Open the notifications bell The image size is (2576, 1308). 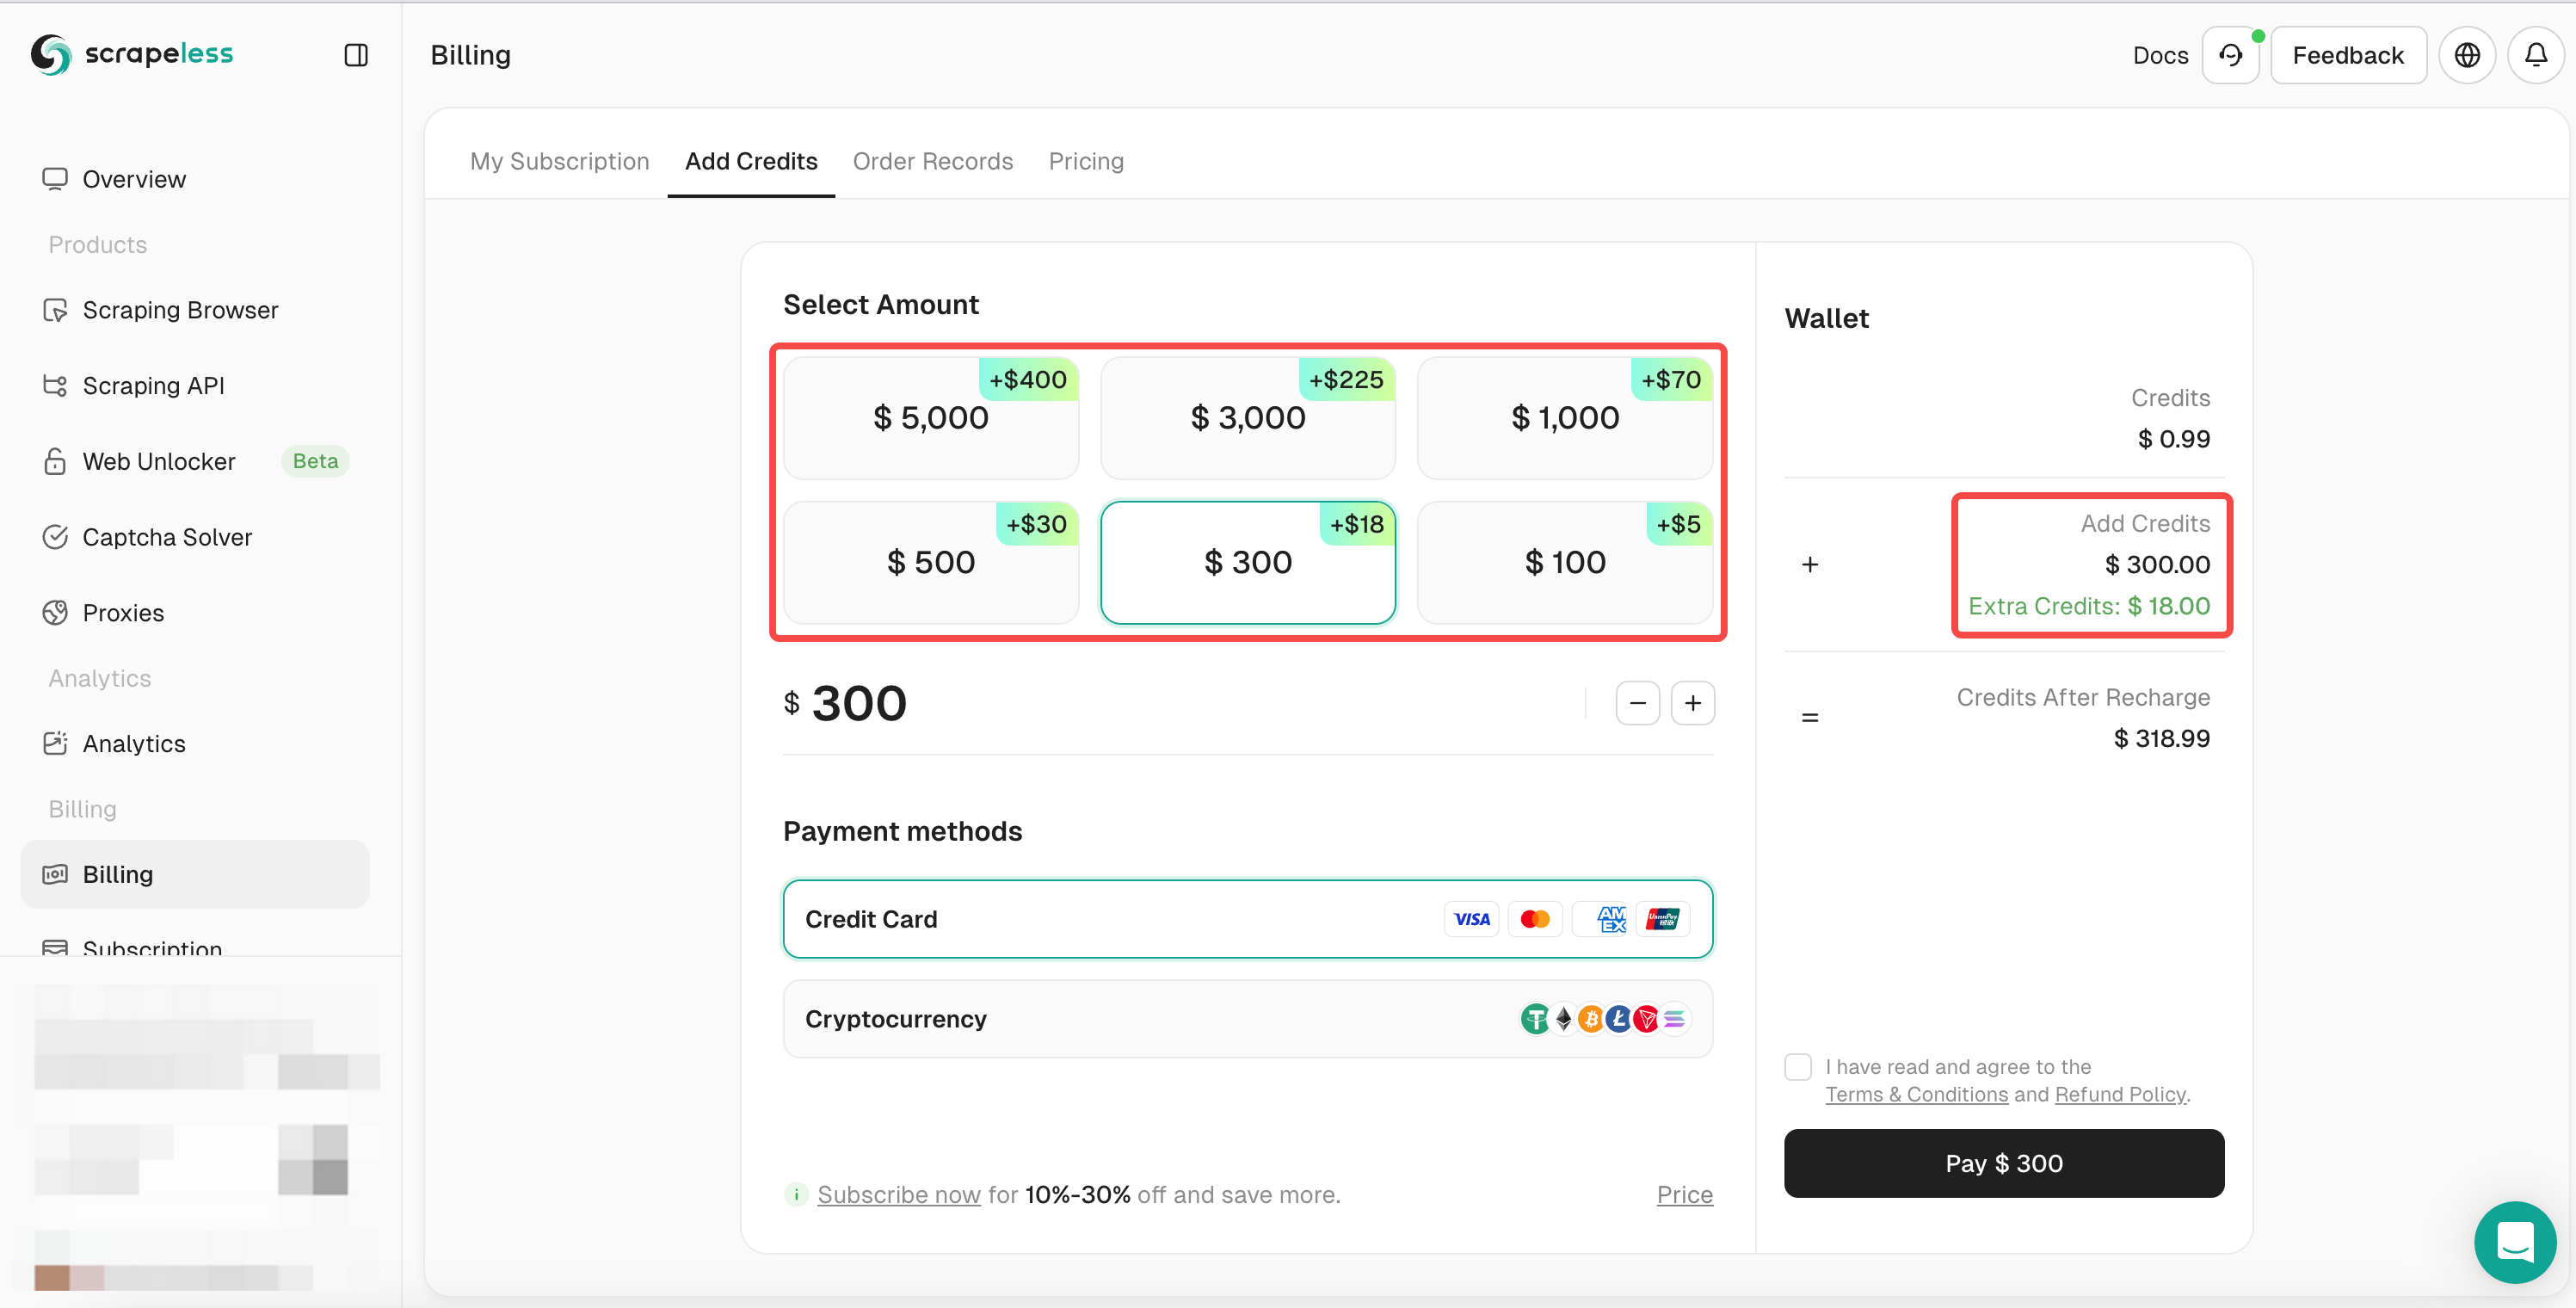click(2535, 55)
